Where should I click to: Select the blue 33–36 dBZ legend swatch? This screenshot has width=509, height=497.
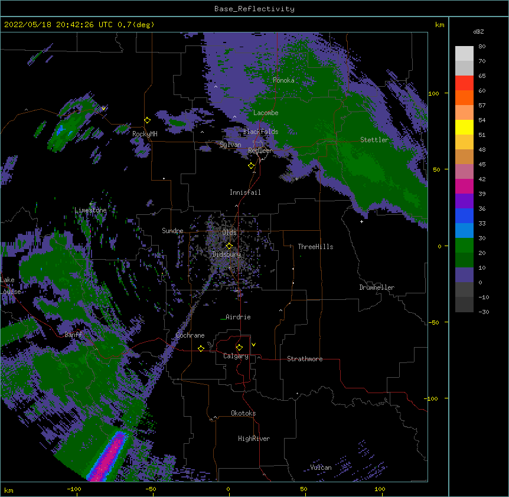point(464,215)
